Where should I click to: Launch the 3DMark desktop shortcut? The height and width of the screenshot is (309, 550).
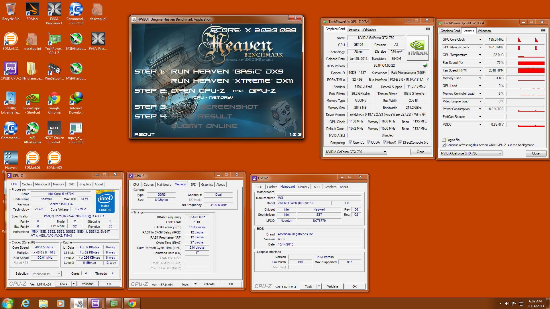tap(32, 12)
